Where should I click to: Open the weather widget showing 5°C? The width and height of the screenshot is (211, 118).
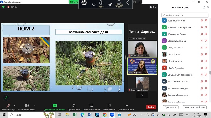[x=132, y=115]
